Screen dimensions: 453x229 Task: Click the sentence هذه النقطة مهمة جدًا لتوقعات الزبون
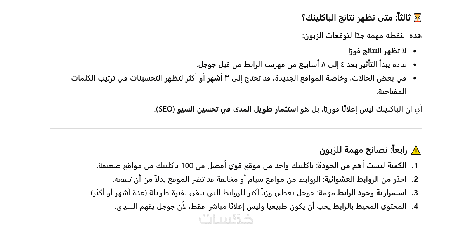click(362, 35)
